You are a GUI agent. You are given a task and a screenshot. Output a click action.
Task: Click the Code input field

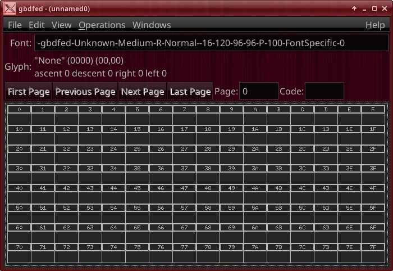324,91
